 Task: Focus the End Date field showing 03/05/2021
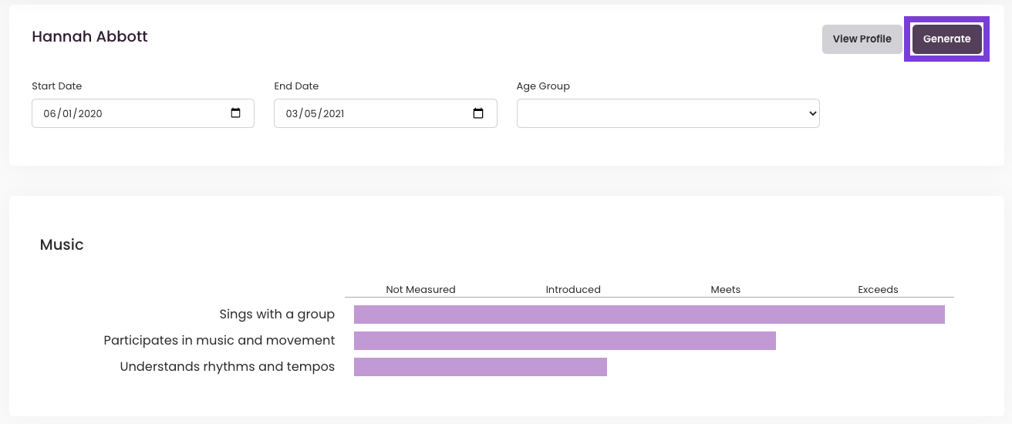385,113
